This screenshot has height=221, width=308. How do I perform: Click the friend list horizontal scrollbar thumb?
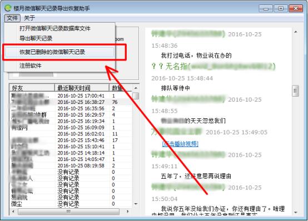(68, 212)
